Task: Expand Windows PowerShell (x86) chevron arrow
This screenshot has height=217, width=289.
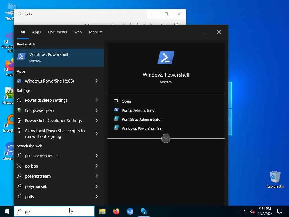Action: (x=97, y=81)
